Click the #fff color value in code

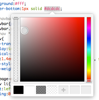click(20, 4)
